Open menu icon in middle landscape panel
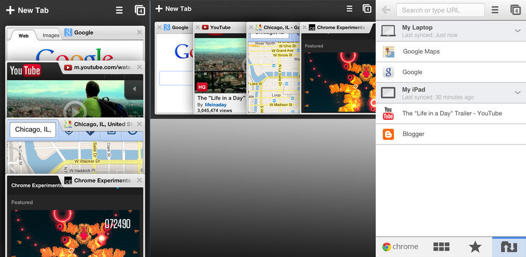Image resolution: width=526 pixels, height=257 pixels. [x=349, y=9]
